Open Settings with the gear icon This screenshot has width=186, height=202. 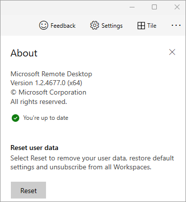[106, 26]
